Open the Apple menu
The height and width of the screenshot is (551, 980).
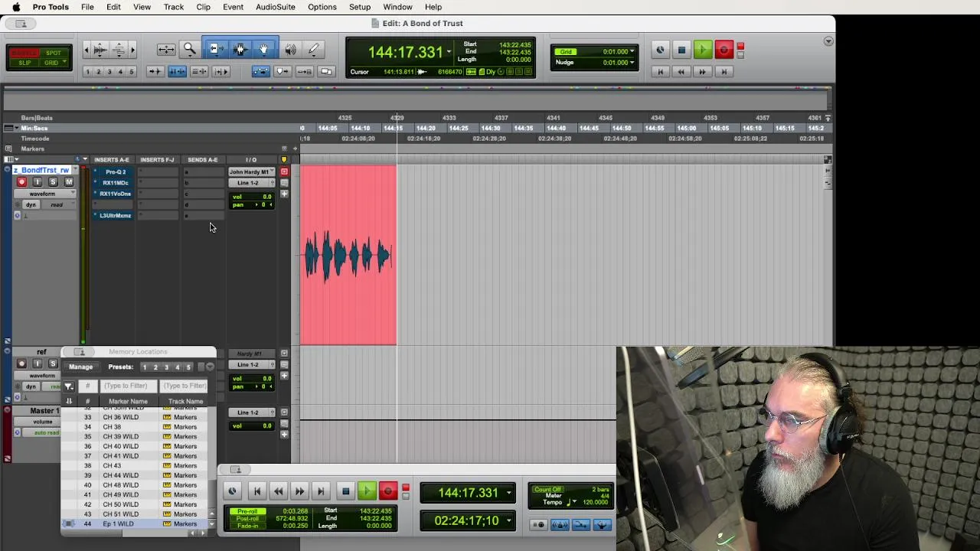click(15, 7)
